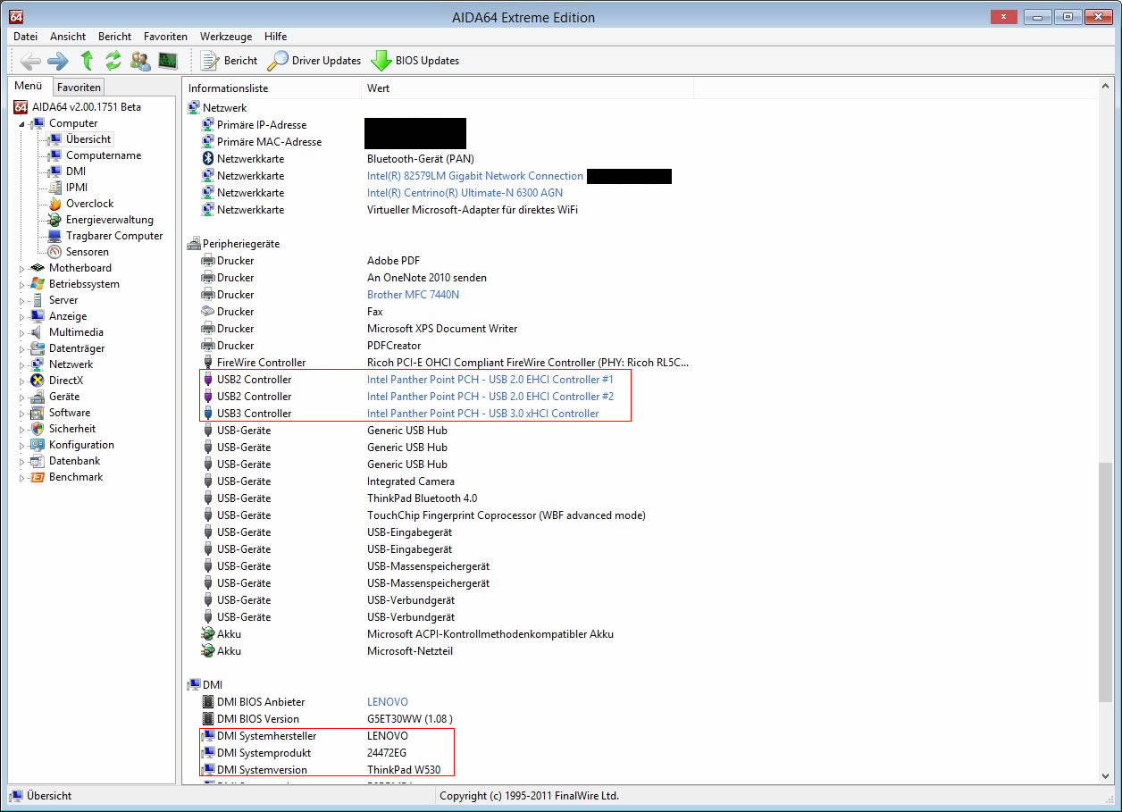Click the USB3 Controller icon
This screenshot has width=1122, height=812.
(x=208, y=414)
